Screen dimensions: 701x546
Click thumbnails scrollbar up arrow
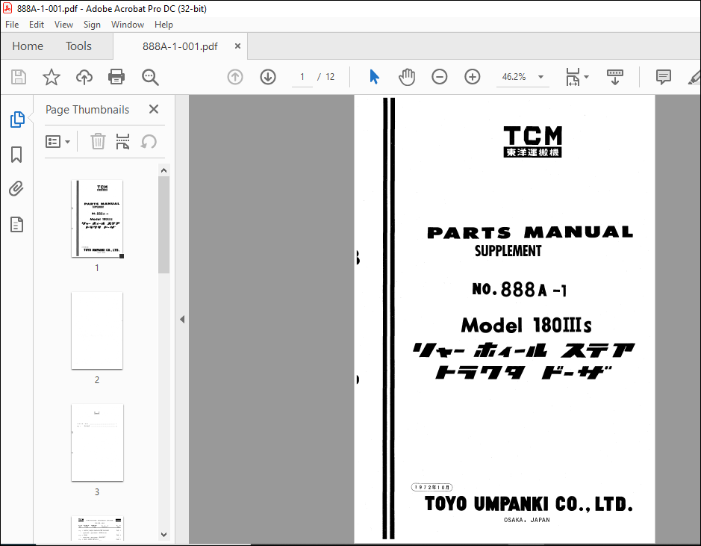pos(163,170)
